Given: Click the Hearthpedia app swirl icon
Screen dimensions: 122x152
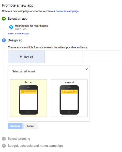Looking at the screenshot, I should point(11,27).
